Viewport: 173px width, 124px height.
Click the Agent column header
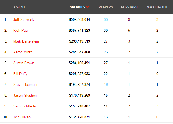[19, 7]
